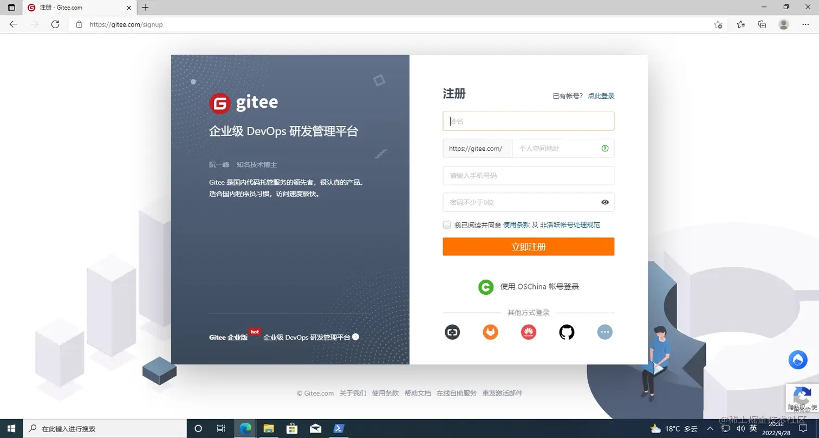
Task: Open the browser Favorites list
Action: click(x=740, y=24)
